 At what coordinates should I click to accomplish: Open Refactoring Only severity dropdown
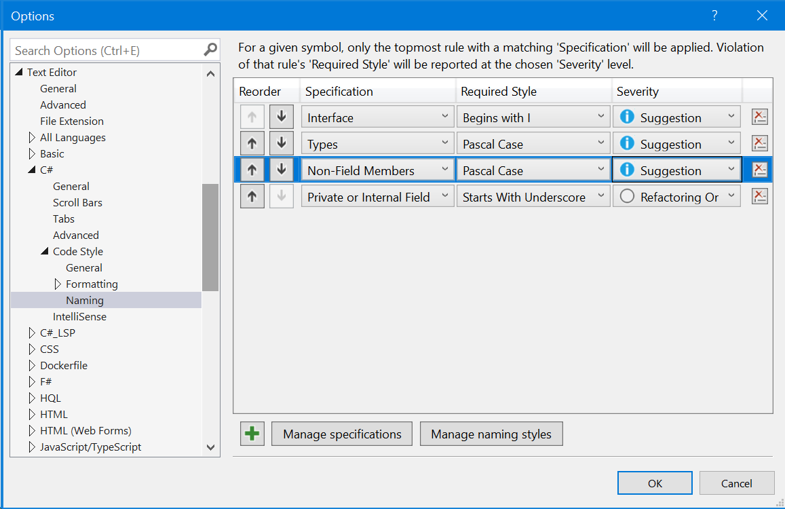click(x=677, y=197)
